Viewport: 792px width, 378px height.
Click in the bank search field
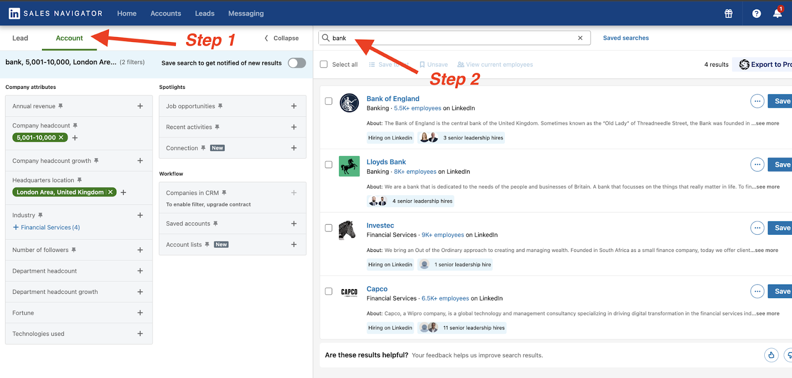(x=454, y=38)
